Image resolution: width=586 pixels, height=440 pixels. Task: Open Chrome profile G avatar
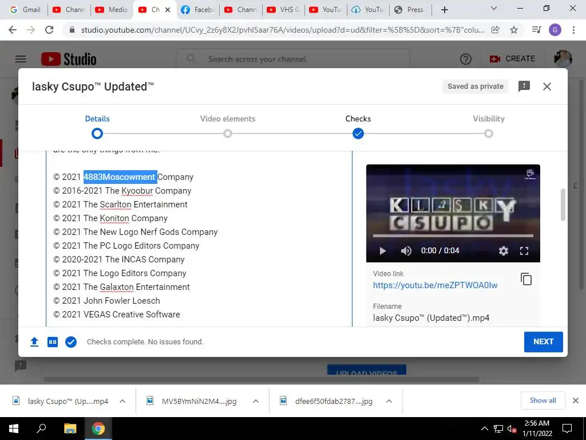[x=555, y=30]
